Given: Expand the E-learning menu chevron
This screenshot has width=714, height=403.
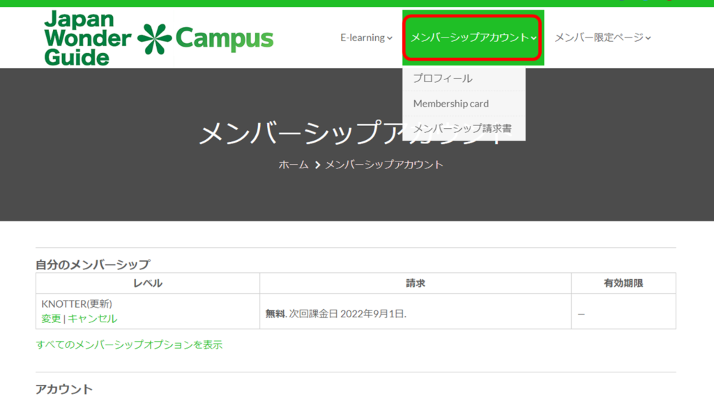Looking at the screenshot, I should tap(390, 38).
